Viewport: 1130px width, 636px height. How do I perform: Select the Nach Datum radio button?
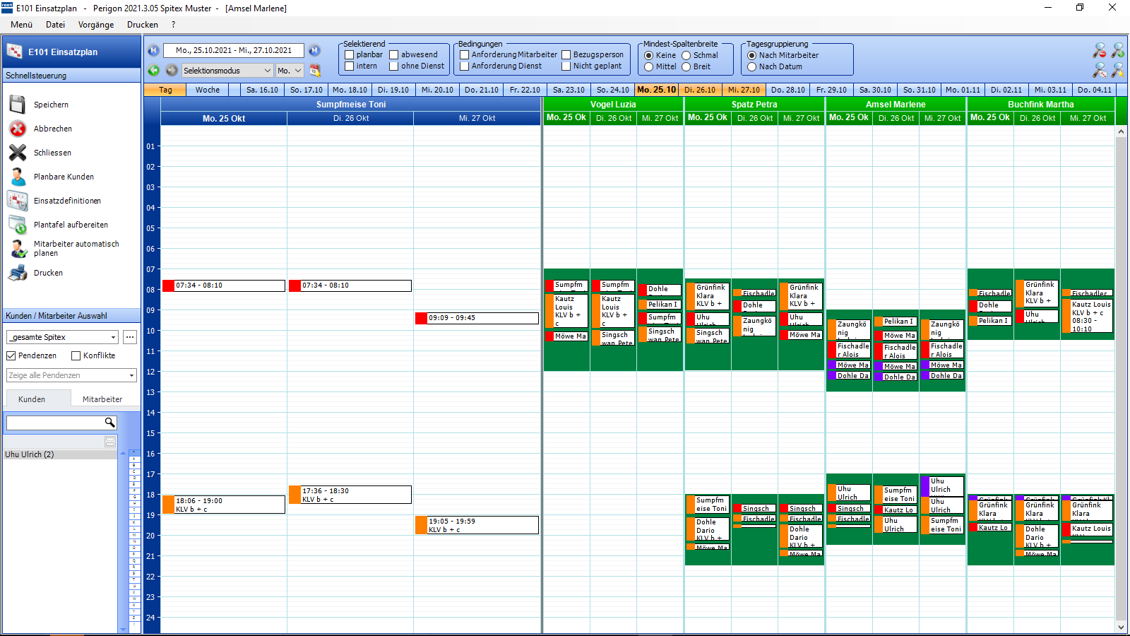click(752, 66)
